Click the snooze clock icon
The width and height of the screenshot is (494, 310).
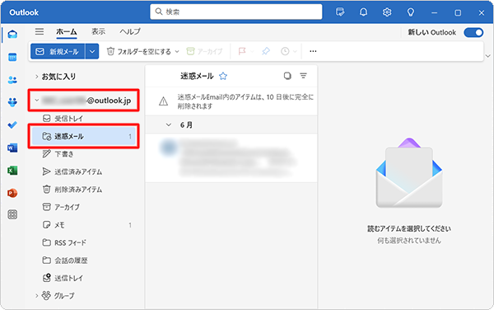coord(285,51)
